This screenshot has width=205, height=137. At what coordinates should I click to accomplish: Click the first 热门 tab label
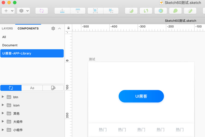click(102, 130)
